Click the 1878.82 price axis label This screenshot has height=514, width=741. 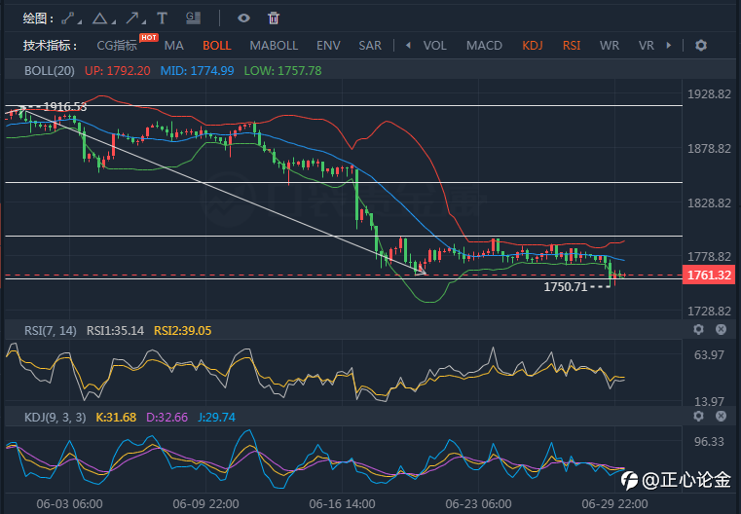point(709,149)
